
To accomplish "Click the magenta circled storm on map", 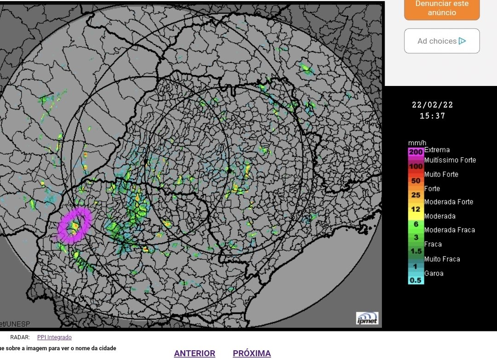I will pos(74,225).
